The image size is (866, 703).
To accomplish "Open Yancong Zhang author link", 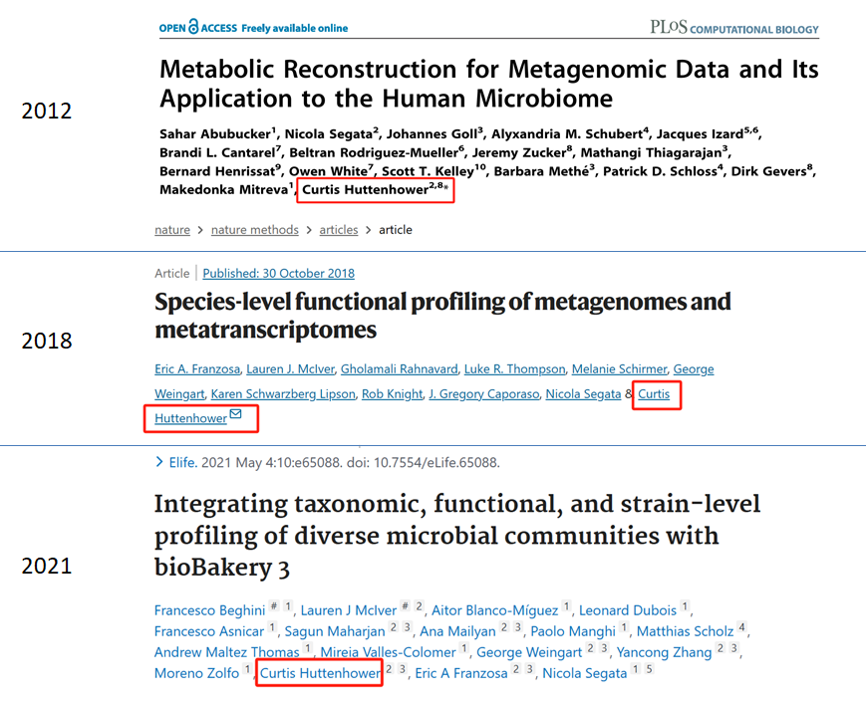I will (x=664, y=652).
